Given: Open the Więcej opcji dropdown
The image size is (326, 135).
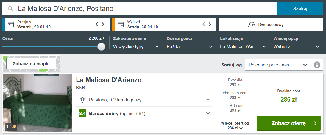Looking at the screenshot, I should [297, 47].
